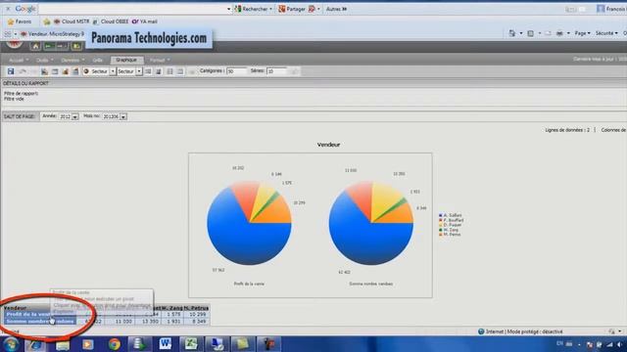Open the YA mail favorite link

point(145,22)
